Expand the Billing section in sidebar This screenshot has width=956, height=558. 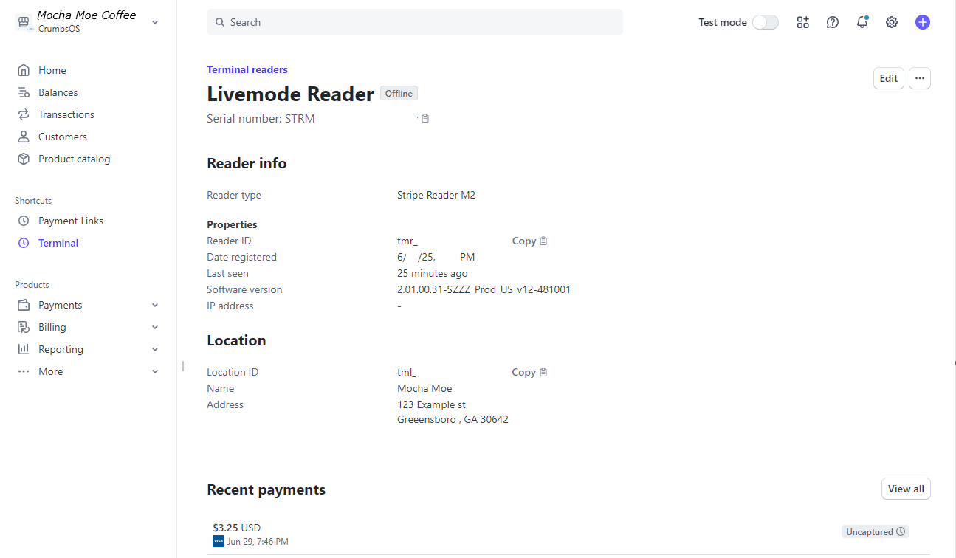click(155, 327)
